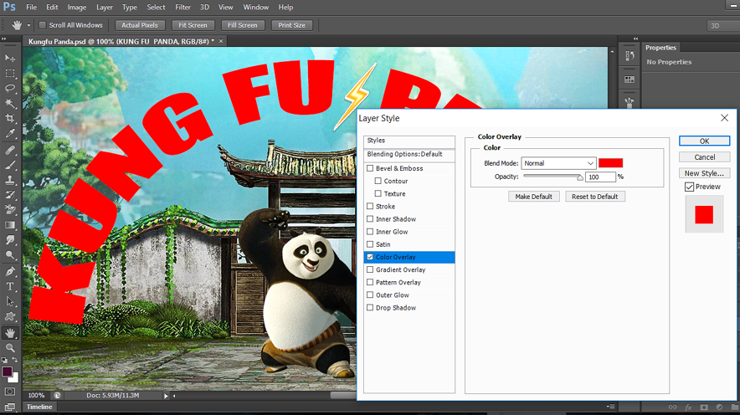
Task: Select the Hand tool in toolbox
Action: [x=10, y=333]
